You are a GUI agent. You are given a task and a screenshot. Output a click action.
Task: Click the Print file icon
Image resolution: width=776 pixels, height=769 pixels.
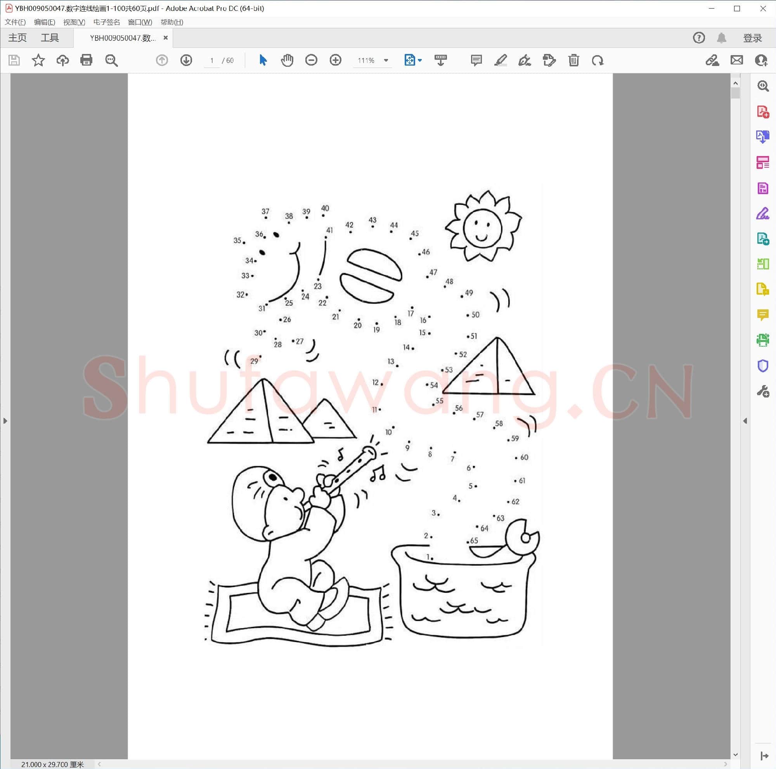pos(87,60)
